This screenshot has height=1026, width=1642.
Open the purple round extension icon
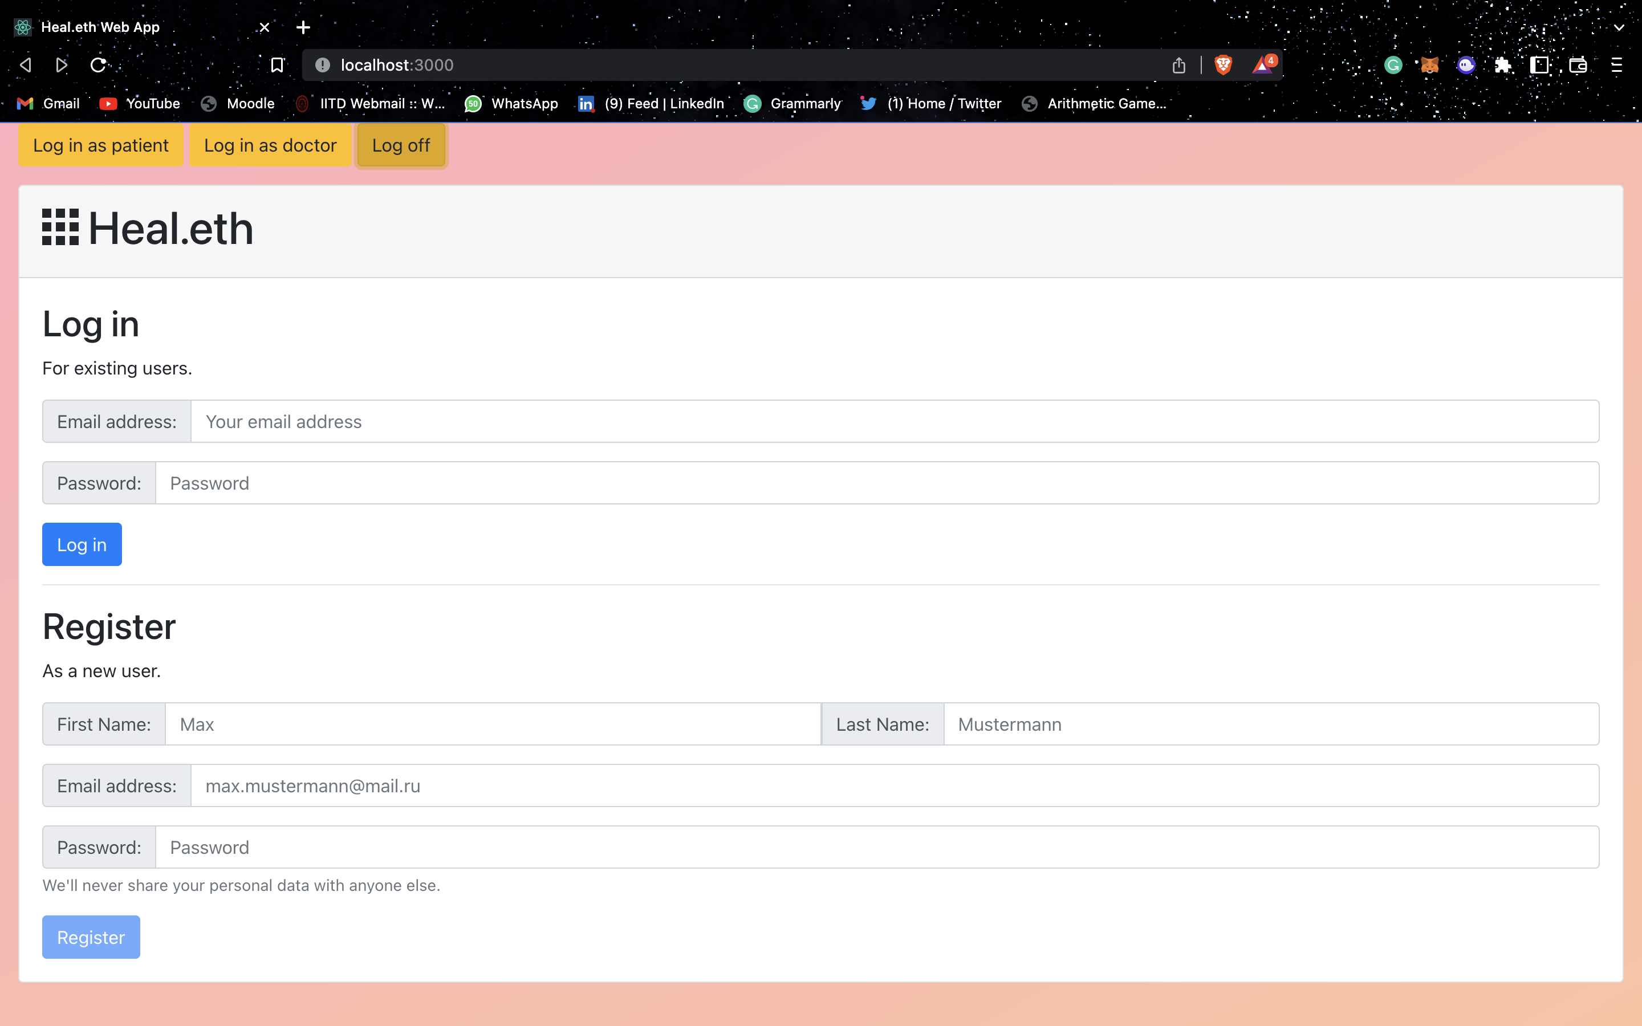tap(1466, 65)
